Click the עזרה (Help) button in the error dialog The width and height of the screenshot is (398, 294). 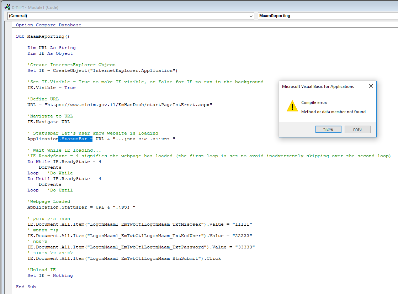coord(357,129)
